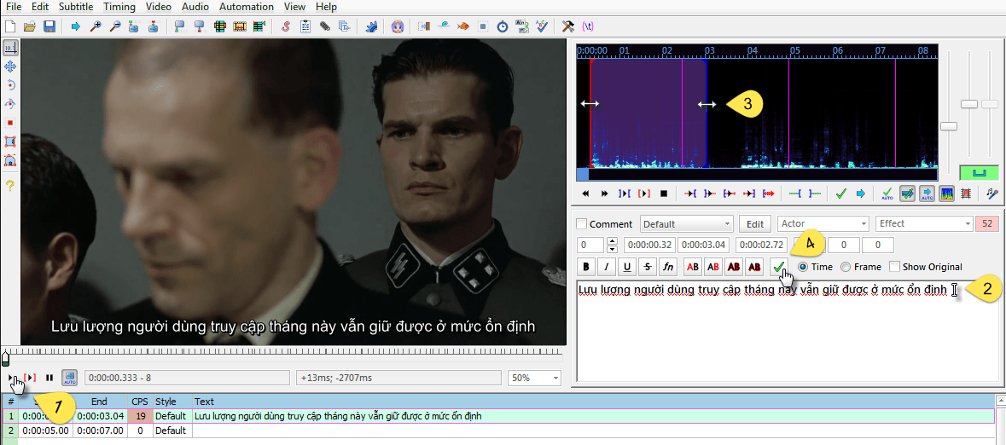Click the audio horizontal zoom slider handle
The image size is (1006, 445).
pos(948,126)
